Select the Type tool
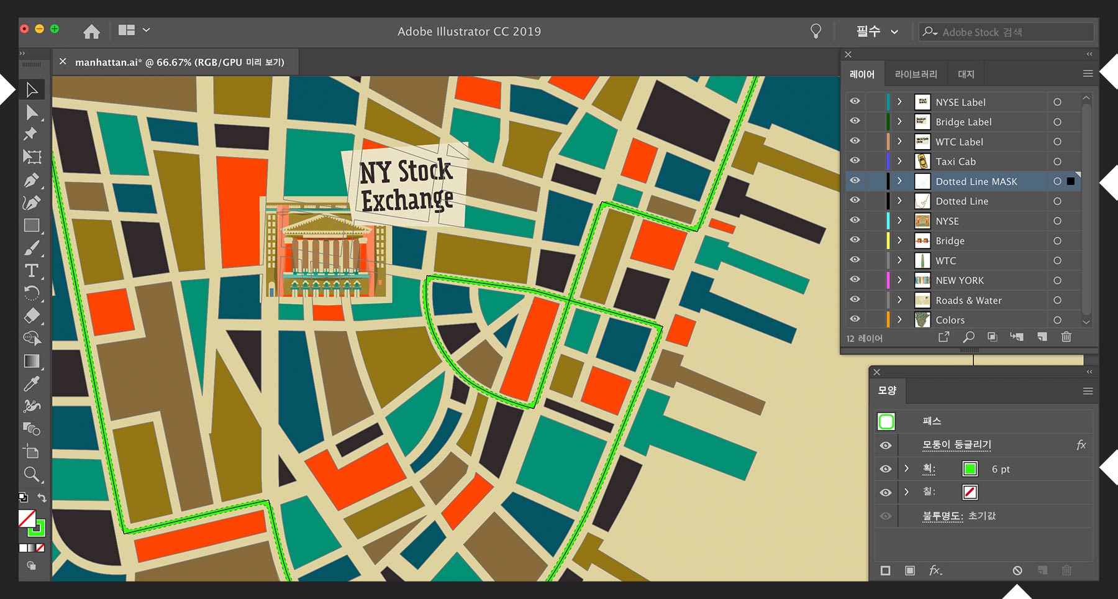Screen dimensions: 1118x599 pyautogui.click(x=31, y=270)
